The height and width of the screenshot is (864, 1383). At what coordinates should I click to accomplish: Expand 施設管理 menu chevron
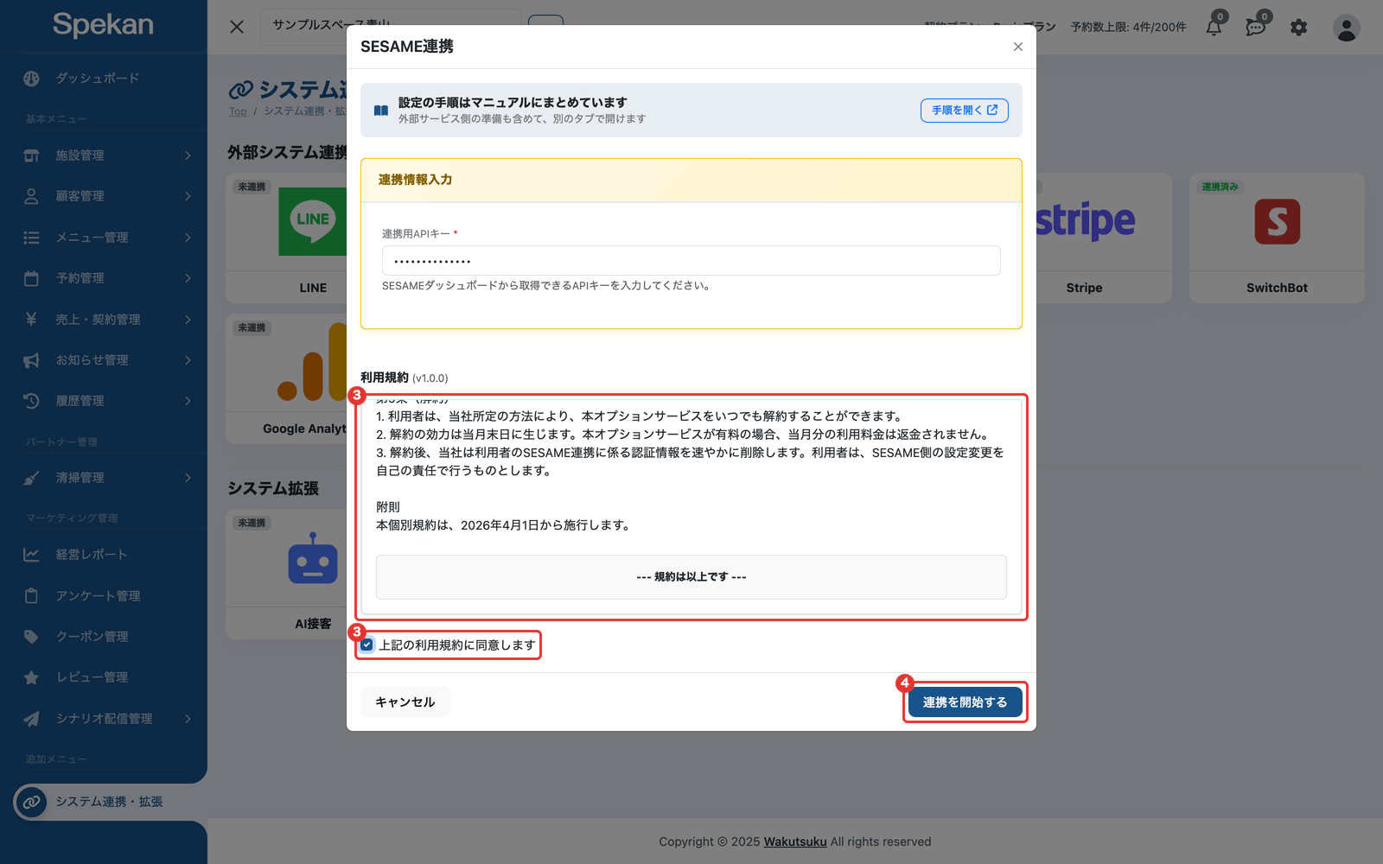click(188, 156)
